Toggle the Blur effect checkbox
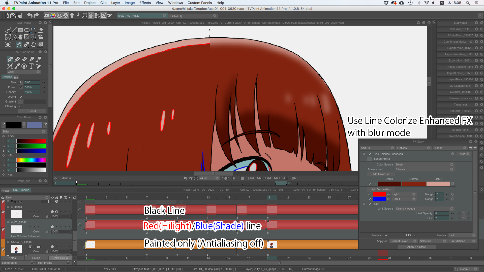This screenshot has height=272, width=484. (x=370, y=204)
